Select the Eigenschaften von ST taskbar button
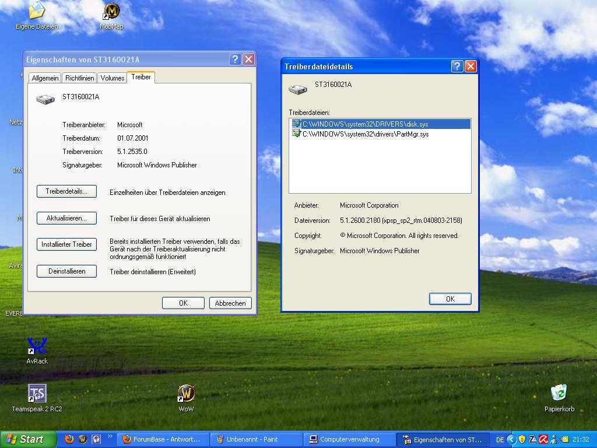The image size is (597, 448). coord(443,440)
